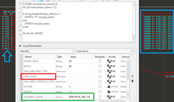Move selected parameter up with arrow

pos(132,76)
